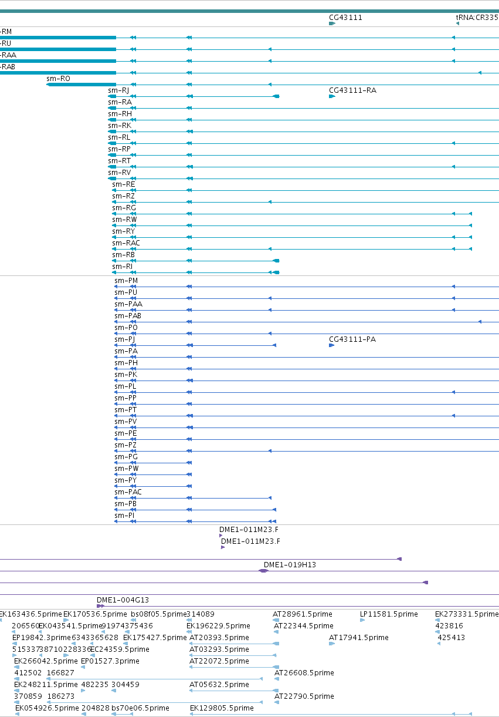Select the sm-RH transcript label
499x717 pixels.
[120, 114]
